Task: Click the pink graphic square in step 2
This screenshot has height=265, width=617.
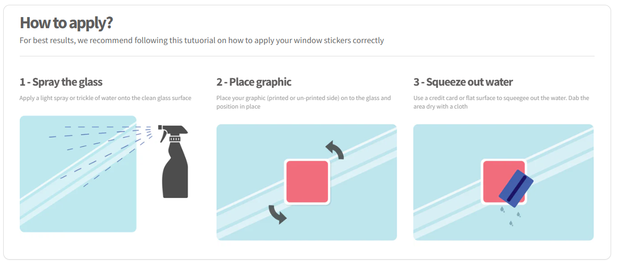Action: [x=307, y=181]
